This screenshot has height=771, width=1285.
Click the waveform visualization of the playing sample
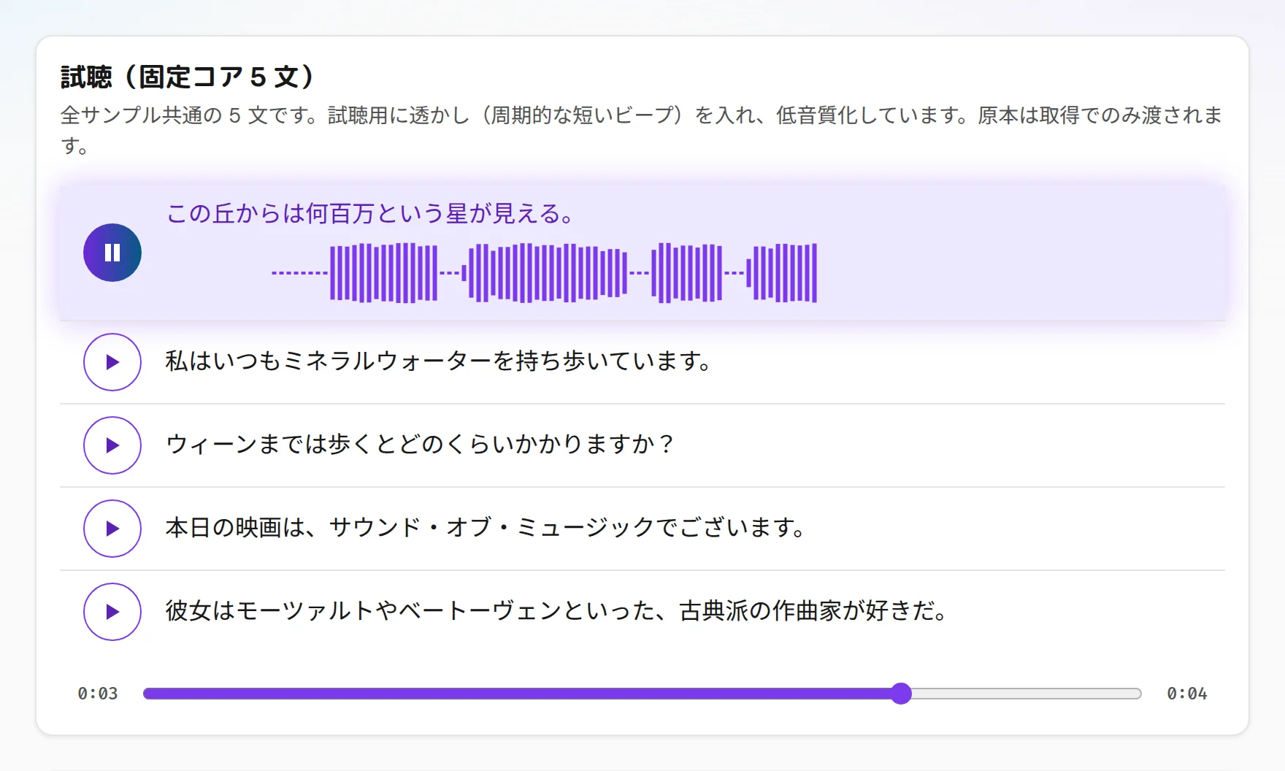[545, 273]
